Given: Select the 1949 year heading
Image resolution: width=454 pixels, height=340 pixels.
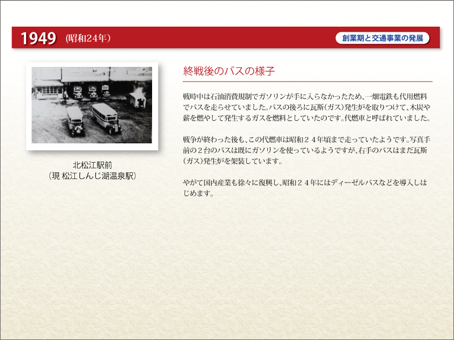Looking at the screenshot, I should coord(38,38).
